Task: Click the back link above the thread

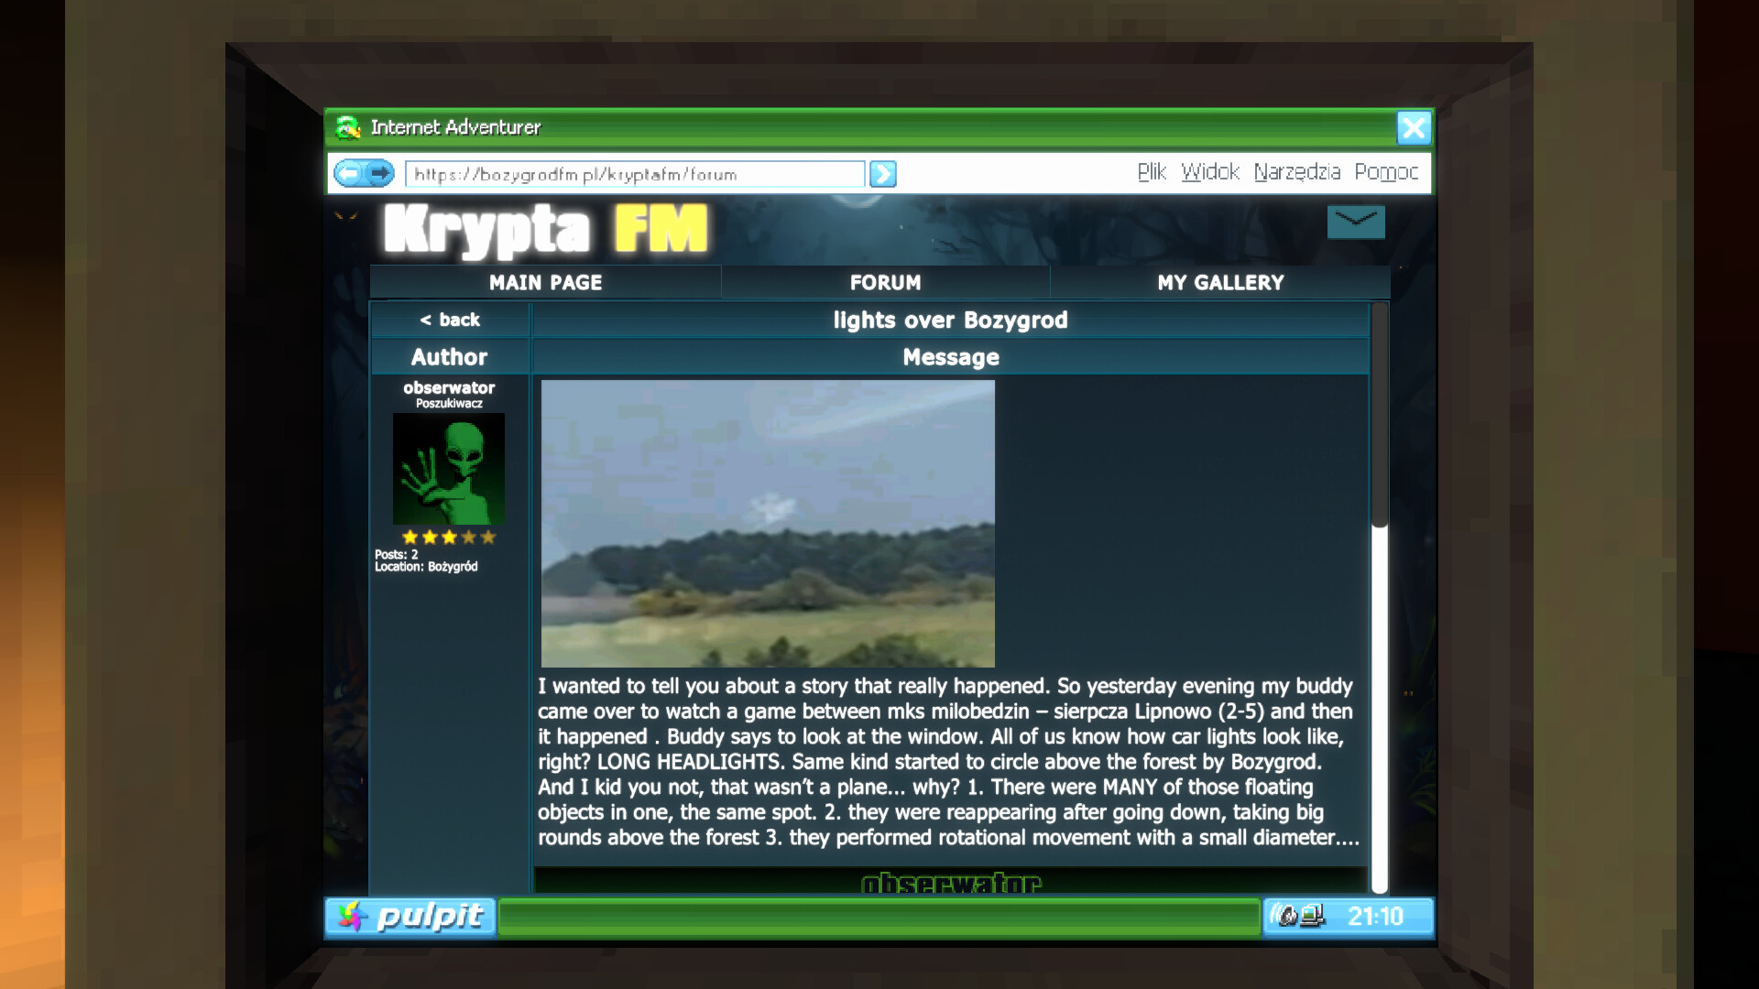Action: pyautogui.click(x=450, y=320)
